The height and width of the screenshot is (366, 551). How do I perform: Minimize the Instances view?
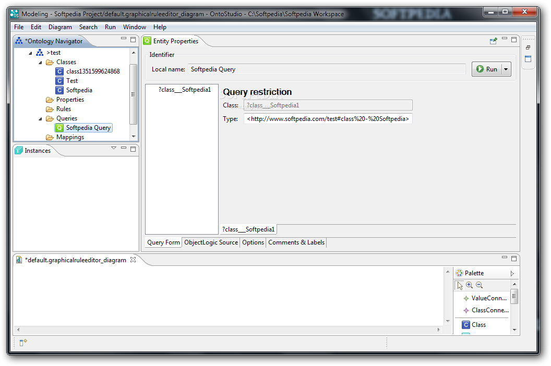coord(124,148)
